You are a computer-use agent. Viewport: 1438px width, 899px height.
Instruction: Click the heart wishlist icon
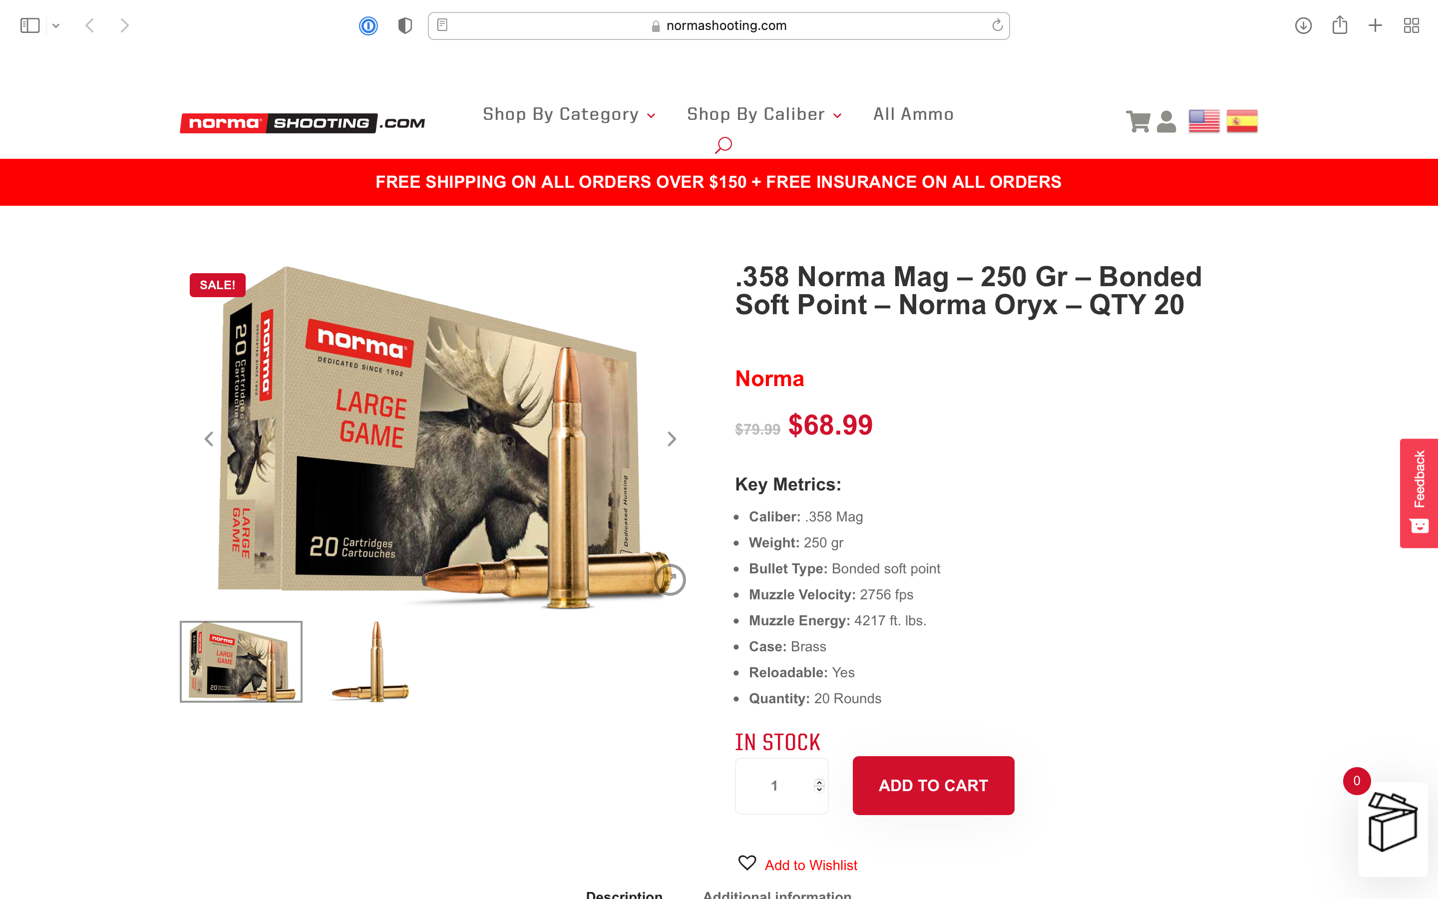(x=747, y=863)
